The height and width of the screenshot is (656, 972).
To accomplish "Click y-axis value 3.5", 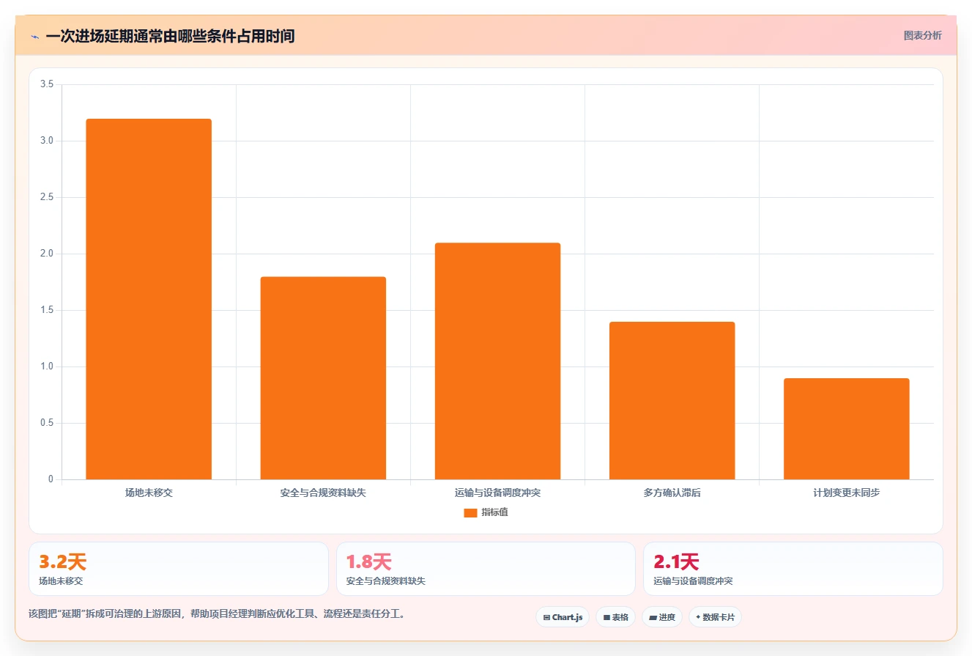I will pyautogui.click(x=47, y=84).
